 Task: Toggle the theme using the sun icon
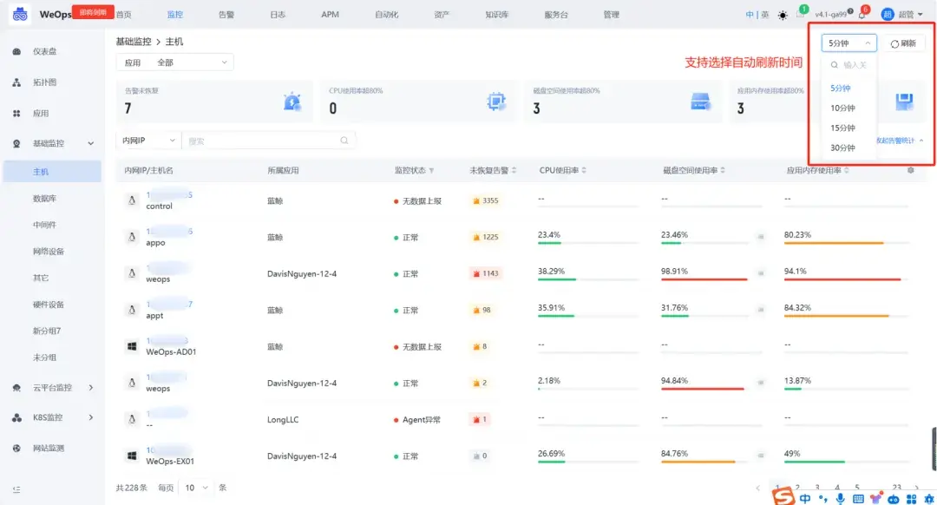click(x=782, y=14)
